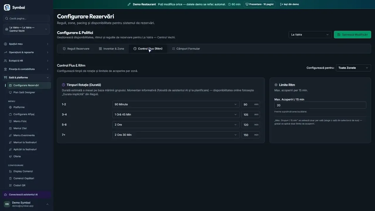
Task: Click the DS user avatar
Action: tap(7, 204)
